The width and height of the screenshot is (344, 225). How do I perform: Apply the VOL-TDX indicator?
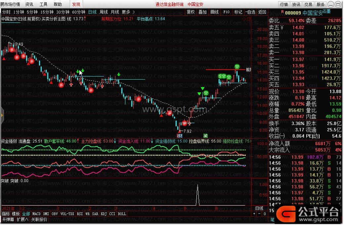point(67,214)
